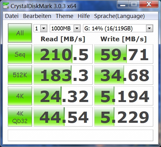The height and width of the screenshot is (147, 161).
Task: Open the Hilfe menu
Action: [x=84, y=16]
